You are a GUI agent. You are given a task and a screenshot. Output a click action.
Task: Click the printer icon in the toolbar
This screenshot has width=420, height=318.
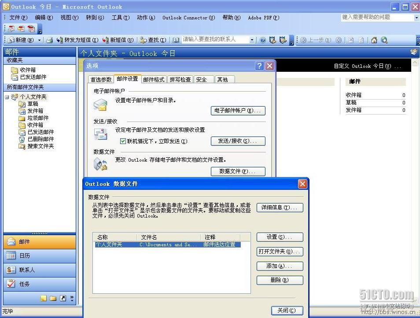coord(50,40)
